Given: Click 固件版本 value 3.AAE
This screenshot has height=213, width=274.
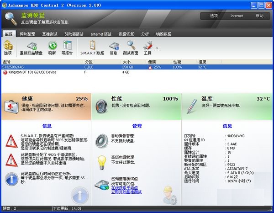Looking at the screenshot, I should click(232, 144).
